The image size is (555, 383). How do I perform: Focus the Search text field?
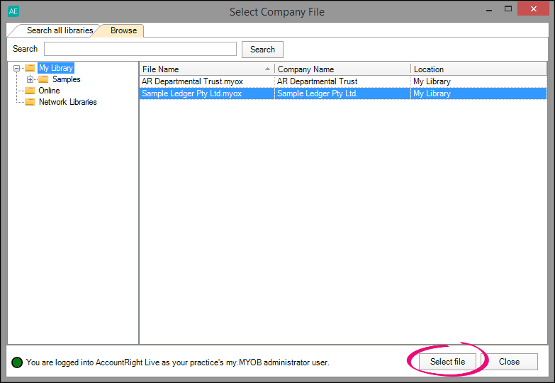click(x=140, y=49)
